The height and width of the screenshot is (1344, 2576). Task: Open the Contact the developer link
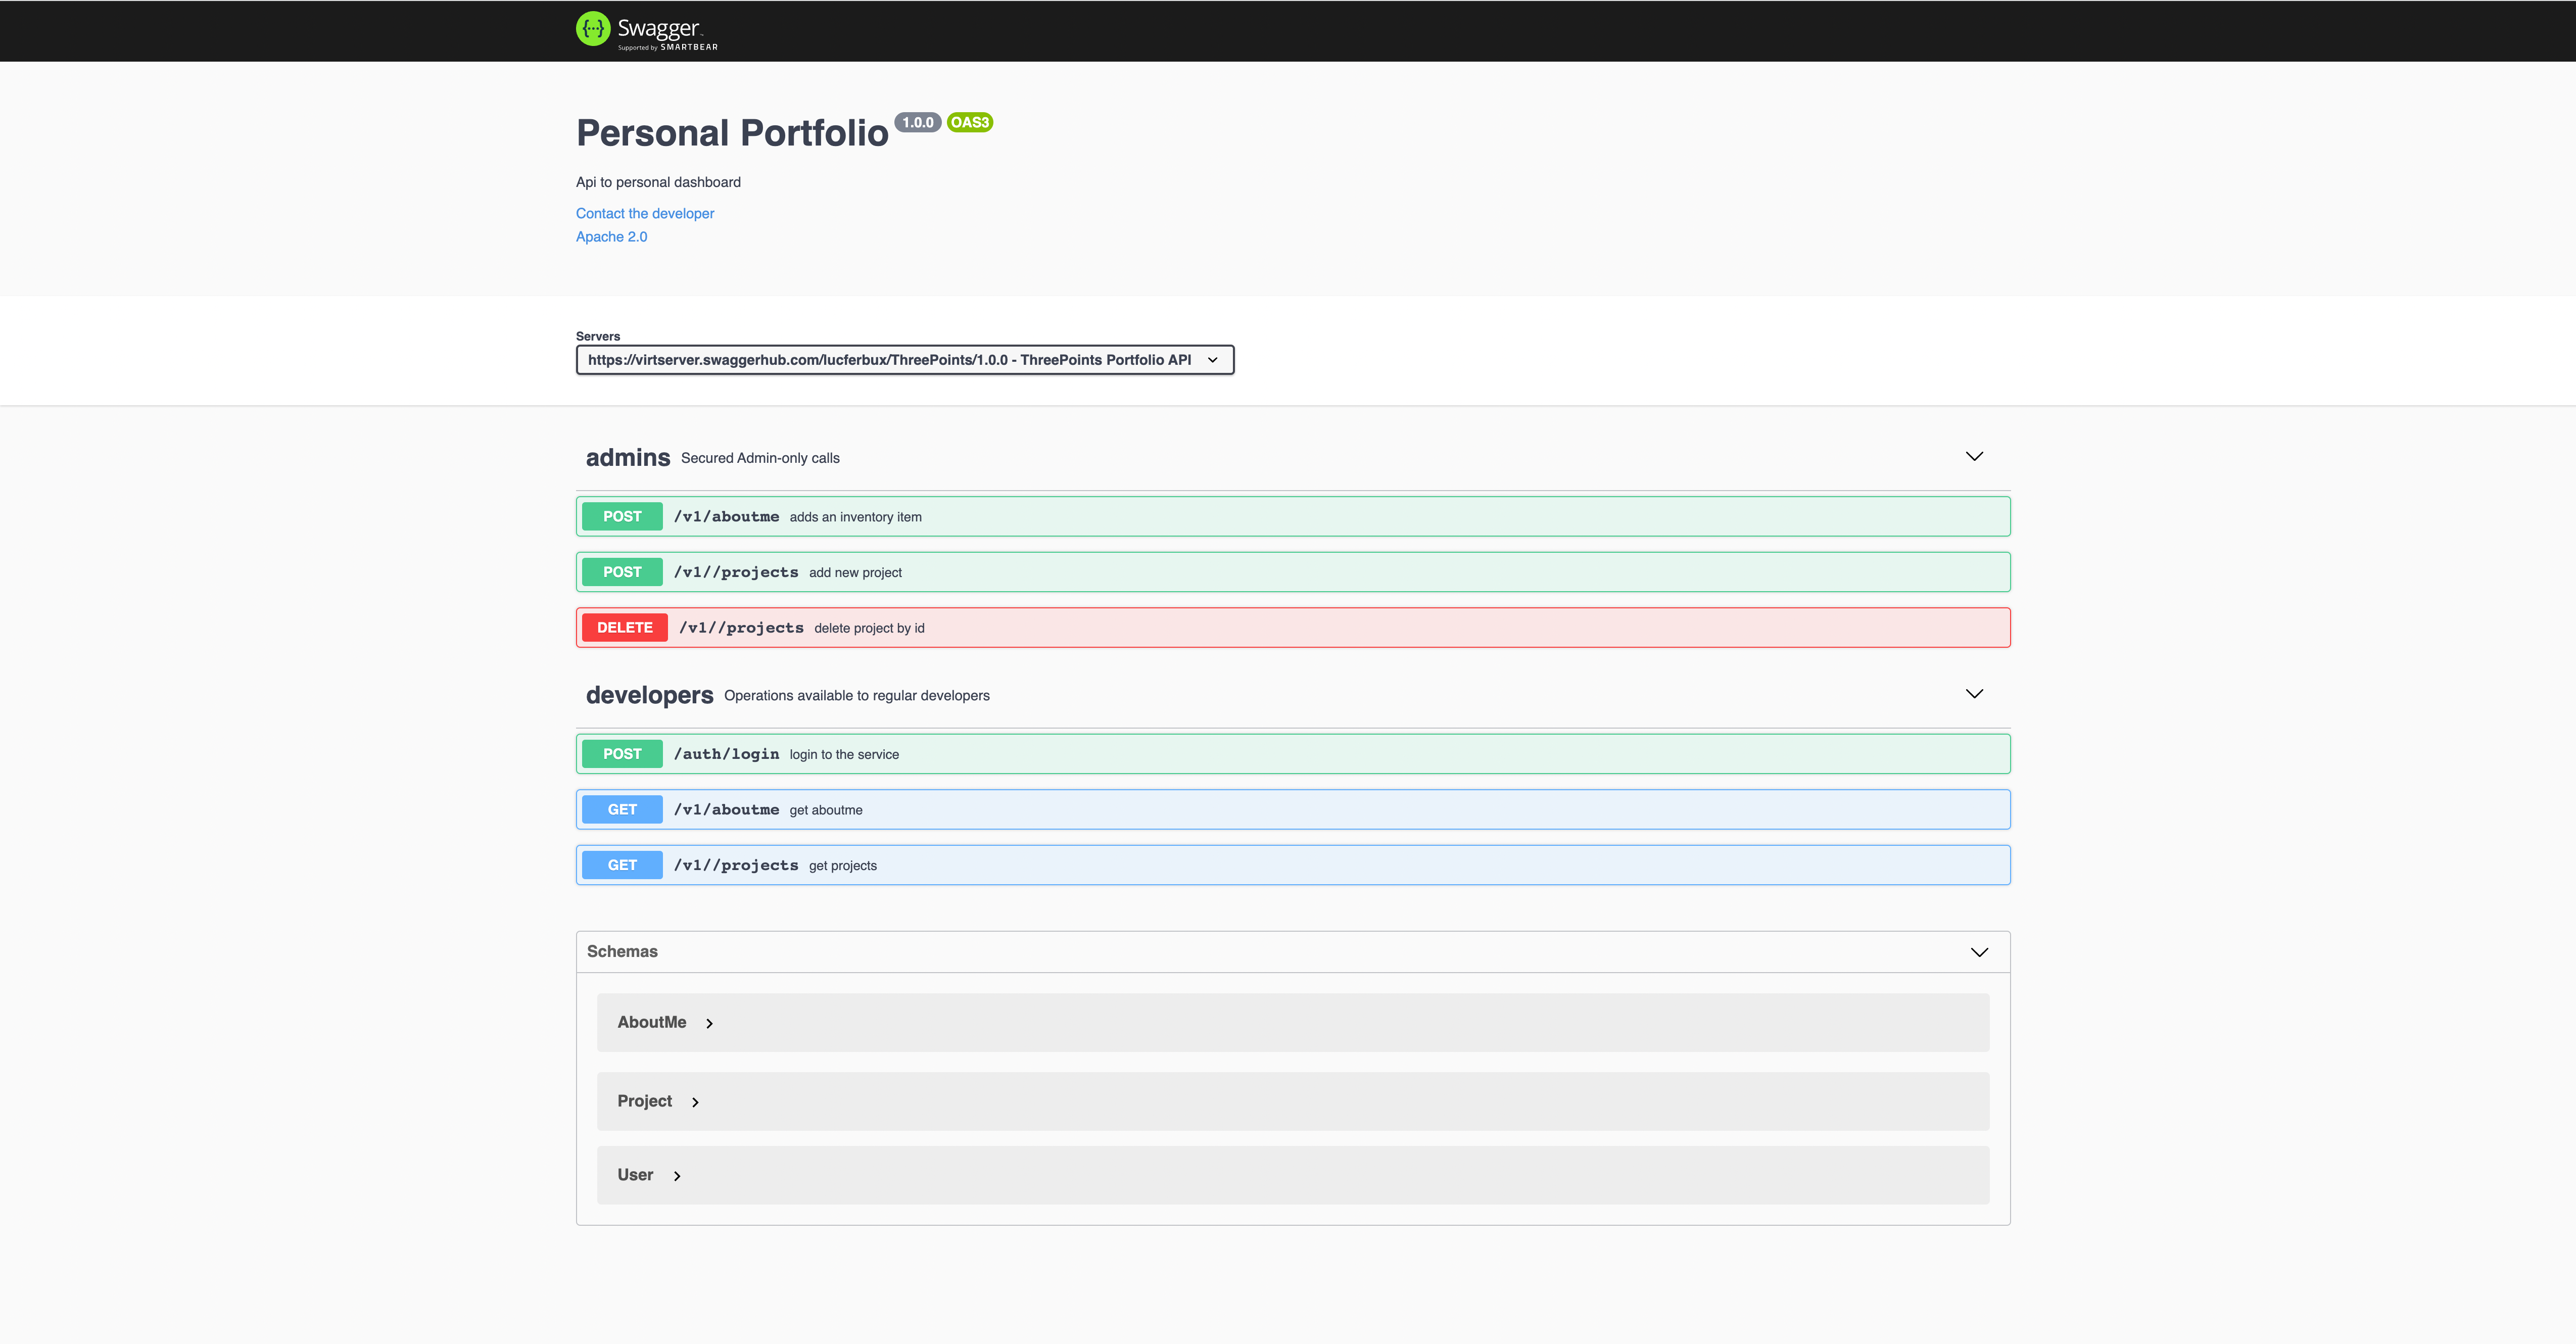pyautogui.click(x=644, y=213)
